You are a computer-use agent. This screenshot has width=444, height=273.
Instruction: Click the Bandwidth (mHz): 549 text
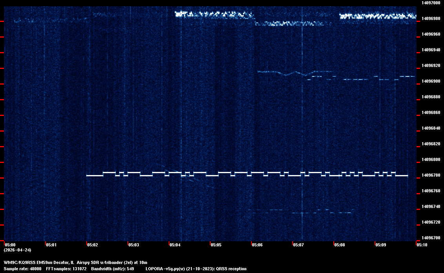112,269
